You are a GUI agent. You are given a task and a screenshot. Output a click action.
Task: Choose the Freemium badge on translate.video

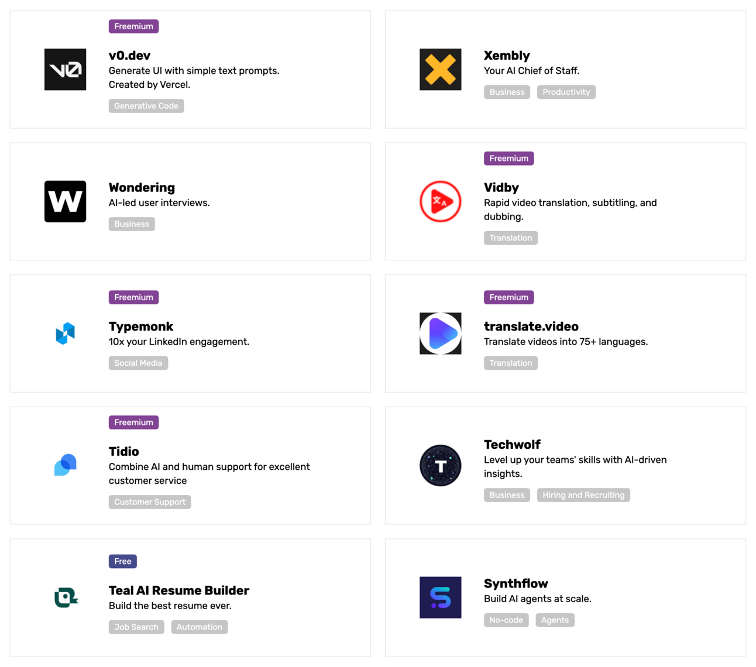[x=508, y=297]
